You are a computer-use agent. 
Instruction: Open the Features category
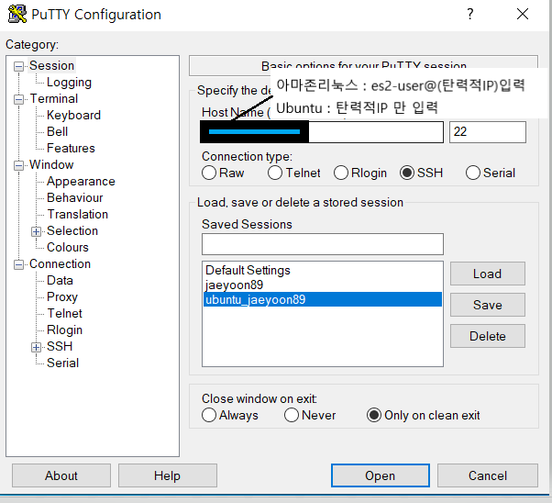[x=71, y=148]
